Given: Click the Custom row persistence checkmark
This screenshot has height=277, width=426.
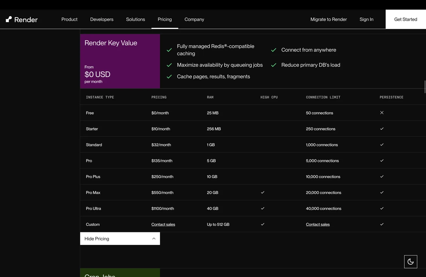Looking at the screenshot, I should click(x=382, y=224).
